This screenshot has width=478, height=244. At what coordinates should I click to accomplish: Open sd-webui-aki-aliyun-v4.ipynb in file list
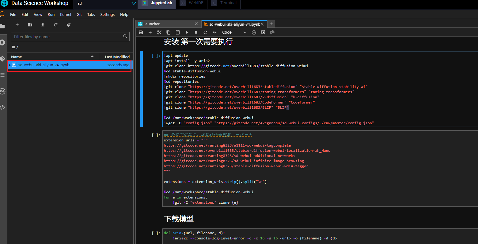pyautogui.click(x=44, y=65)
